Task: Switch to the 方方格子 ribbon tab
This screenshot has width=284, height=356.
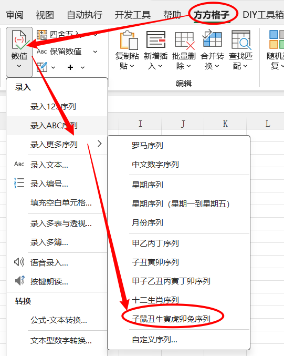Action: click(211, 15)
